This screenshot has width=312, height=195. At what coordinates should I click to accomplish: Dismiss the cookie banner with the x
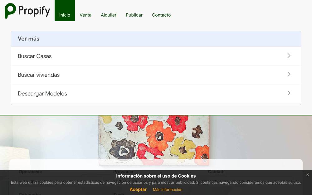308,174
